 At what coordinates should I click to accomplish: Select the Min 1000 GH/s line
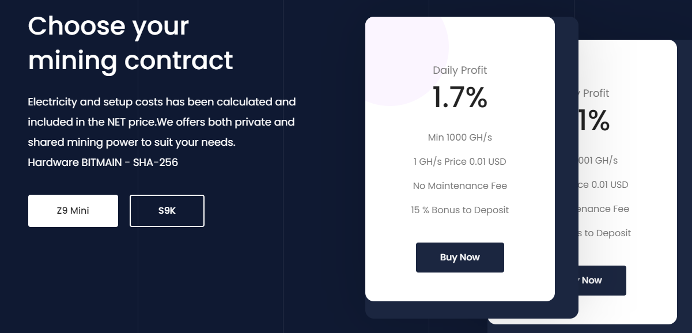tap(460, 138)
